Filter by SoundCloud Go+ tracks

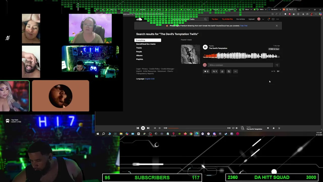(x=146, y=44)
